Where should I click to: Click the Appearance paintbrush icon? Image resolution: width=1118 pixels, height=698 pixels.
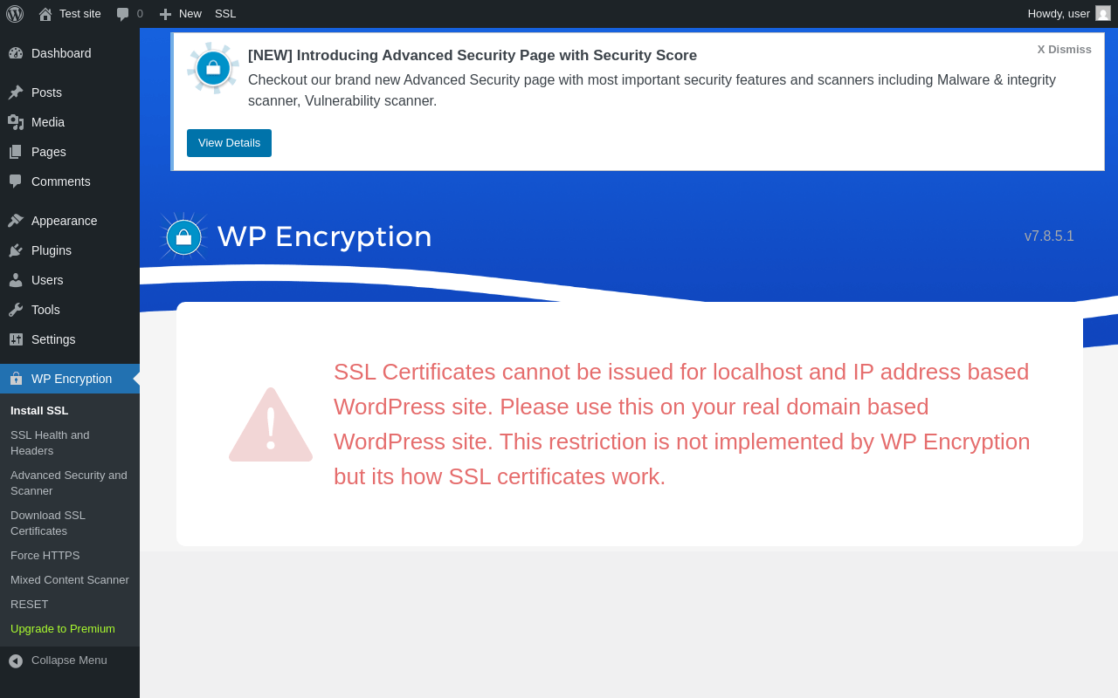(x=16, y=221)
